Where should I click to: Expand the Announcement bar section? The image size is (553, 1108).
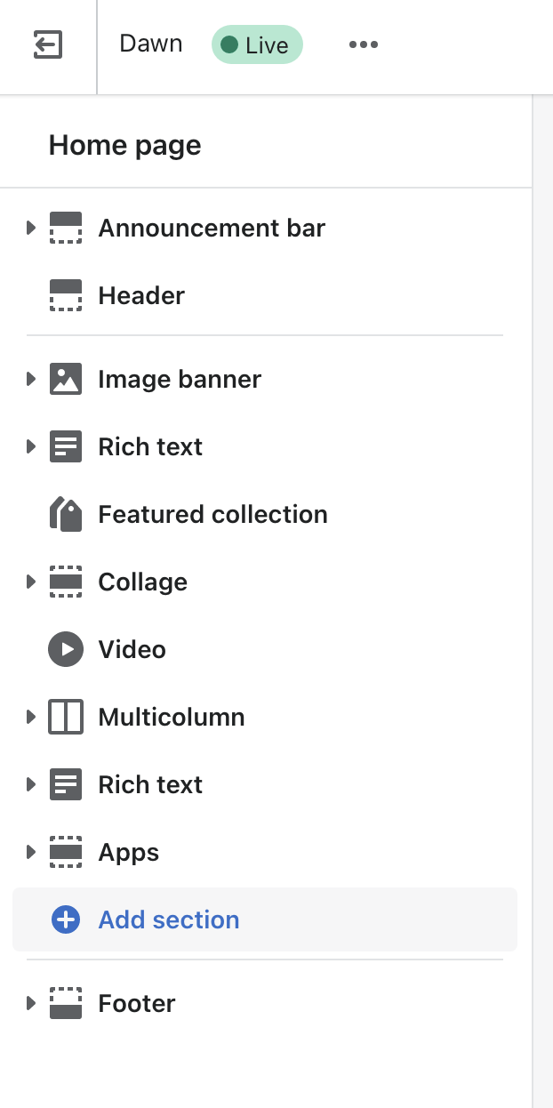coord(31,228)
